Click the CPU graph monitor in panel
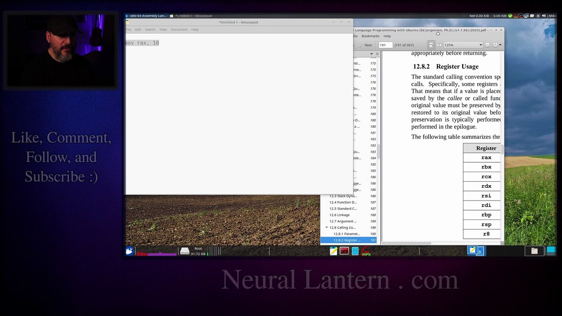This screenshot has height=316, width=562. click(x=156, y=251)
